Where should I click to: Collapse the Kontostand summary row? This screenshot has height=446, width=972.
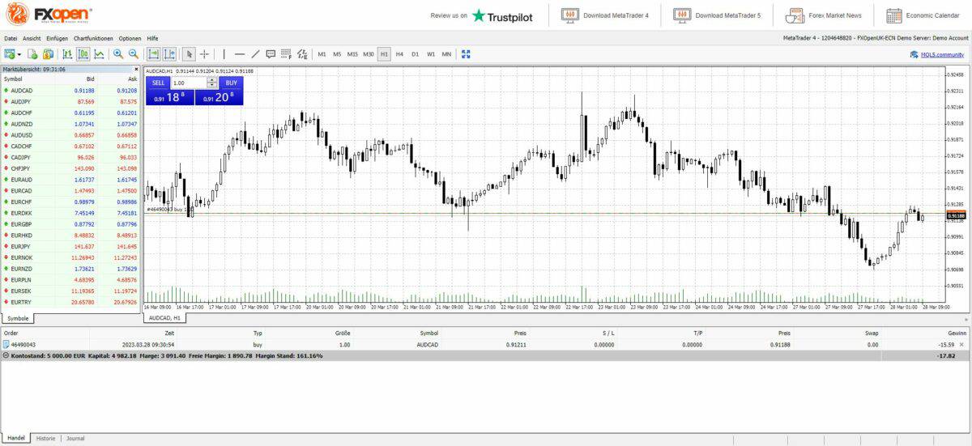click(x=6, y=355)
